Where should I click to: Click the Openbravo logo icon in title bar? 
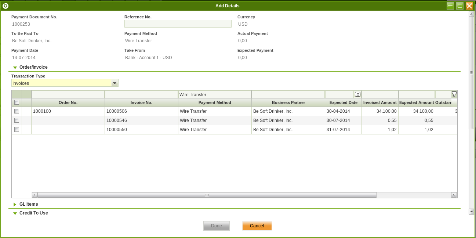pyautogui.click(x=6, y=6)
